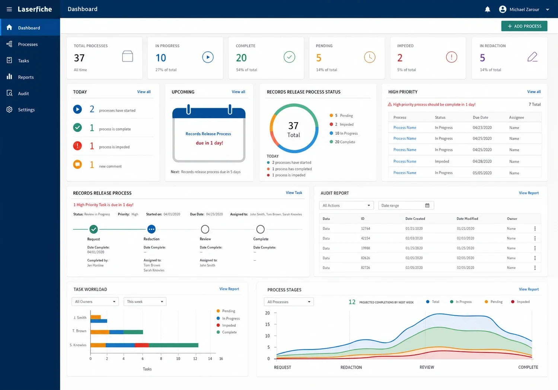Click the checkmark icon on Complete card
Image resolution: width=558 pixels, height=390 pixels.
click(x=289, y=57)
